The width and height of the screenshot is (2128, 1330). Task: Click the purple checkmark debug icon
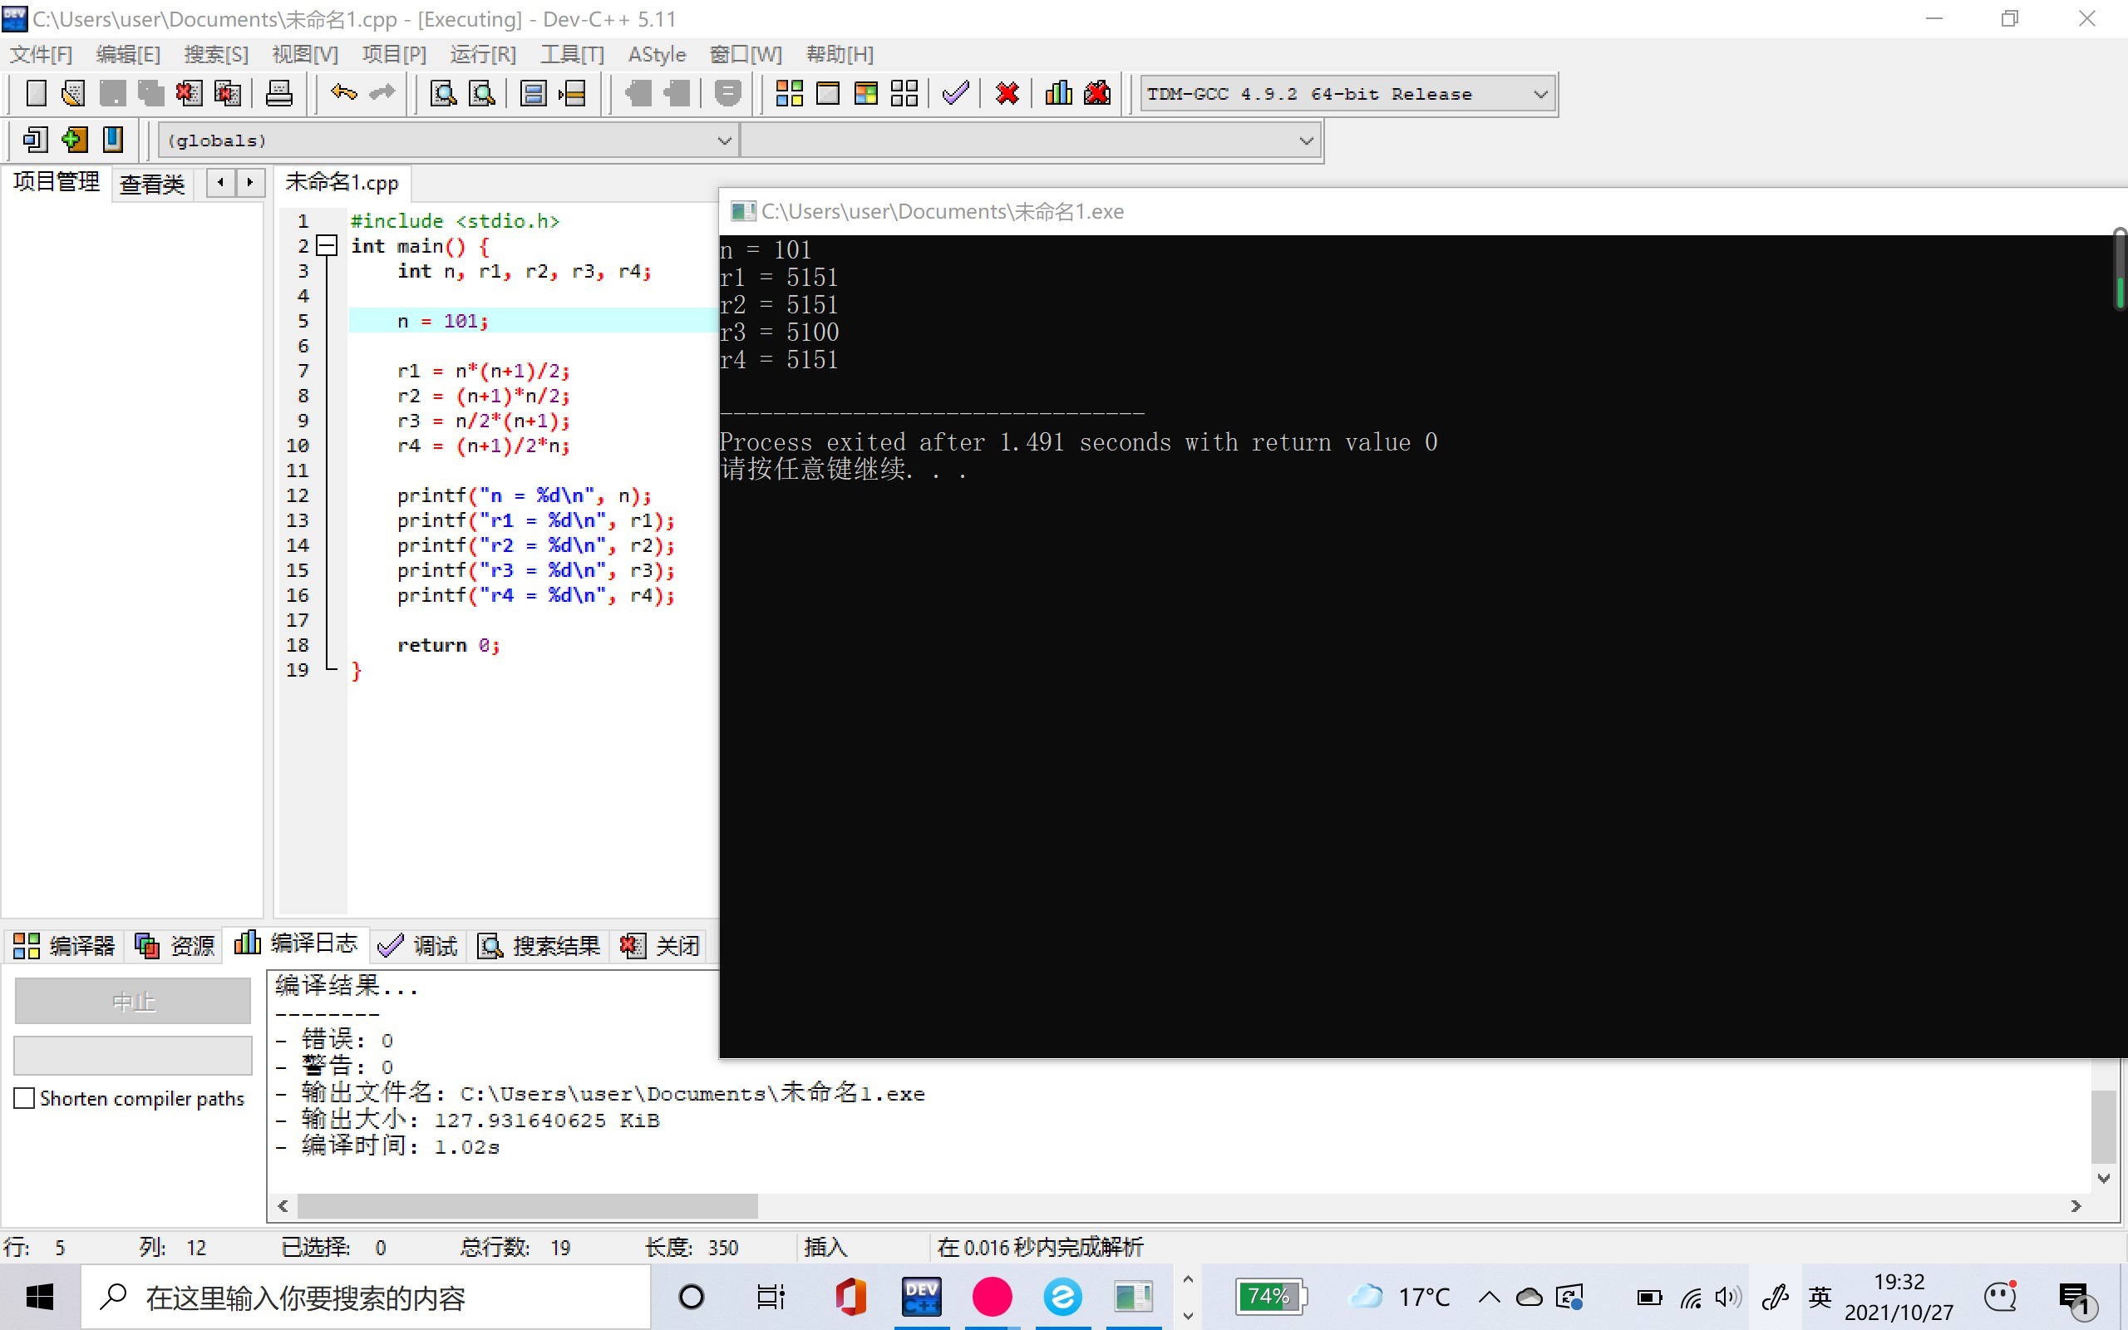click(x=955, y=93)
